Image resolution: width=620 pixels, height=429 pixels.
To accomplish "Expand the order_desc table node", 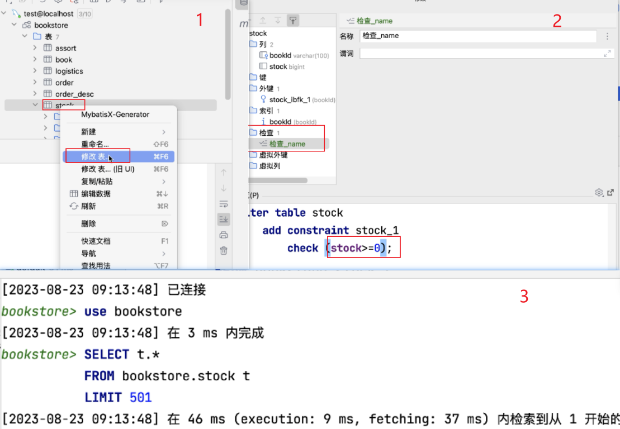I will [35, 94].
